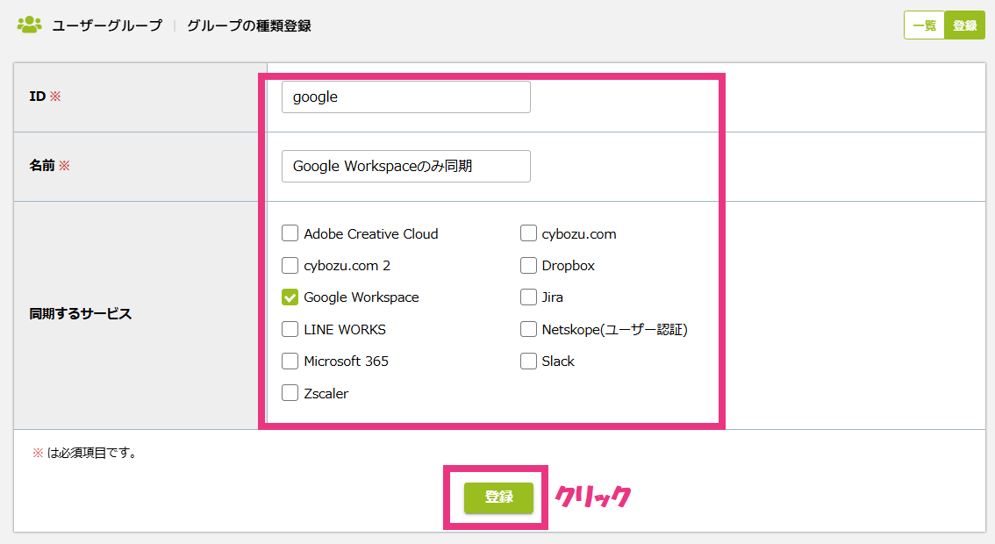Enable the Jira checkbox

(x=528, y=297)
